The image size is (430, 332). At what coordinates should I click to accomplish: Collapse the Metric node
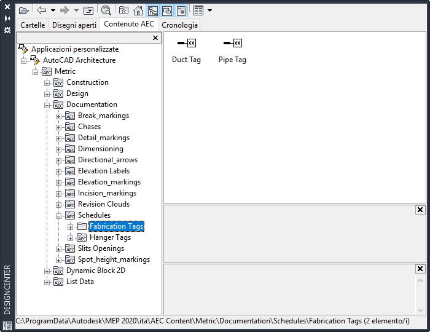pos(36,72)
